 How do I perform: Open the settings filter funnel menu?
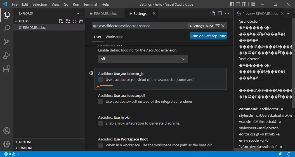(x=223, y=26)
